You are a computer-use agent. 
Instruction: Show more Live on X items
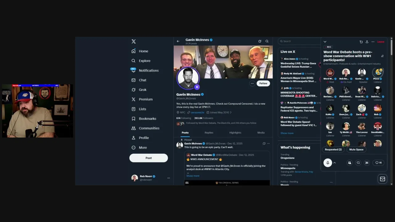coord(287,133)
